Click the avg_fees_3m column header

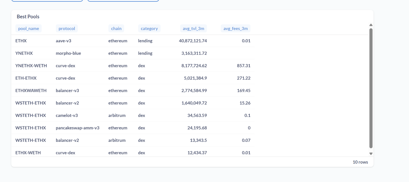click(x=235, y=29)
